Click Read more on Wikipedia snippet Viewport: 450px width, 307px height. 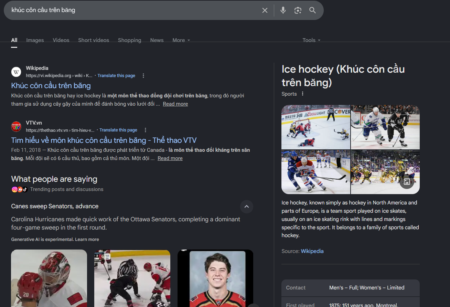175,104
